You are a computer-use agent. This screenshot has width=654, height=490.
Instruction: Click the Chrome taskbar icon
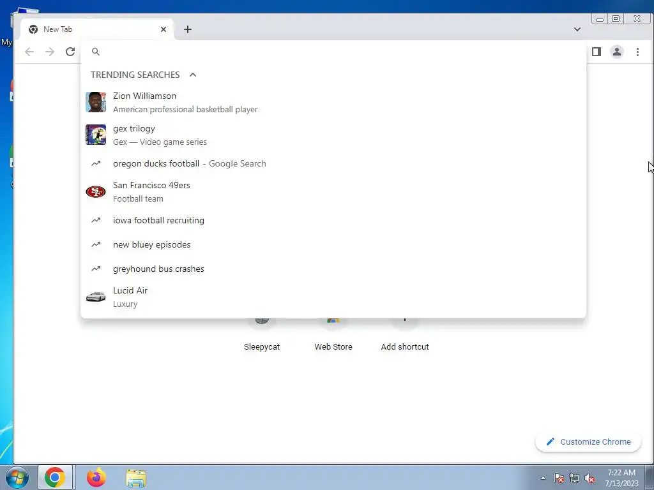click(x=55, y=477)
